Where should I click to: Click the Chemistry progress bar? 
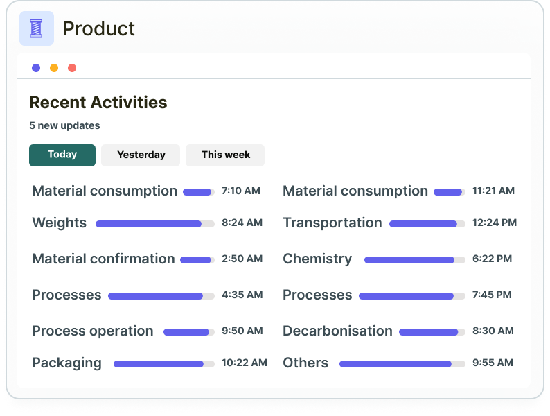pyautogui.click(x=414, y=260)
